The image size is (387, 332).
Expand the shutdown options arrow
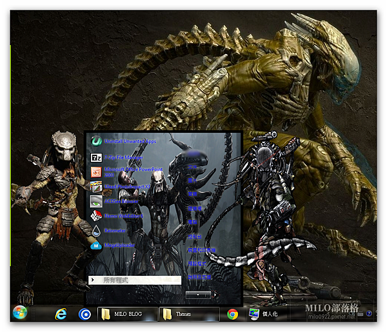[x=215, y=295]
